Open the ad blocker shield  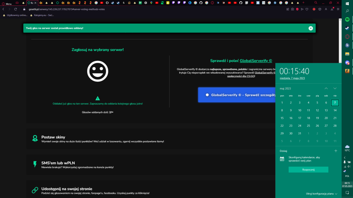click(x=297, y=9)
